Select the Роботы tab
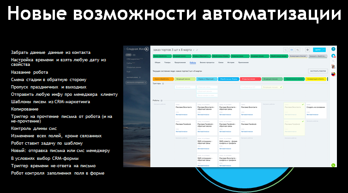The width and height of the screenshot is (348, 193). (192, 63)
